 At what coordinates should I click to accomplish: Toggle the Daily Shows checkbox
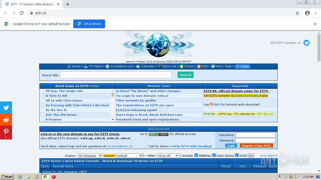214,155
